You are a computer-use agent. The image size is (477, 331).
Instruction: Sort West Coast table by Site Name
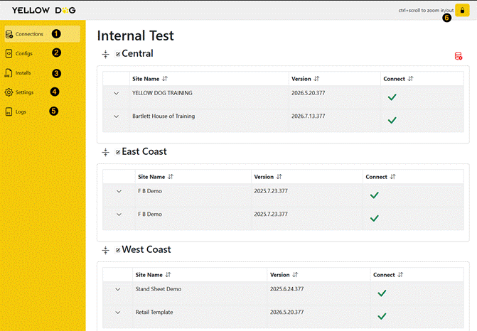[168, 275]
